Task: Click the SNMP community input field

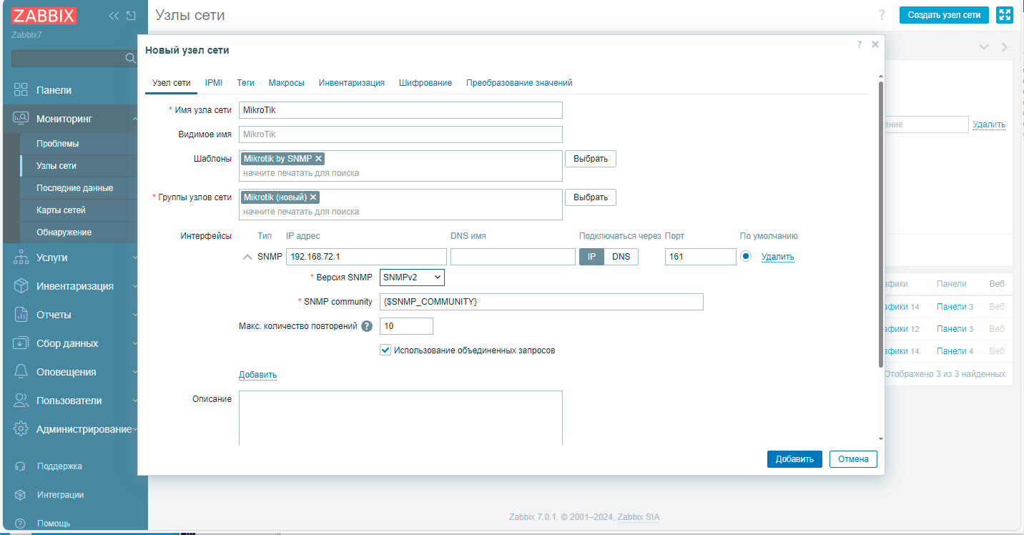Action: [x=541, y=302]
